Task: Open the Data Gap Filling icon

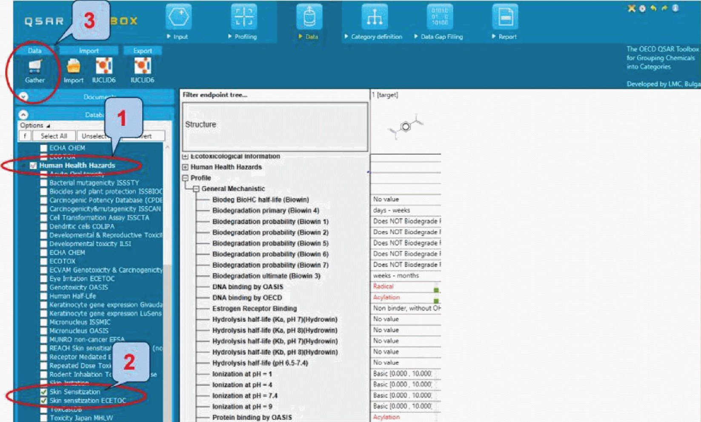Action: (439, 17)
